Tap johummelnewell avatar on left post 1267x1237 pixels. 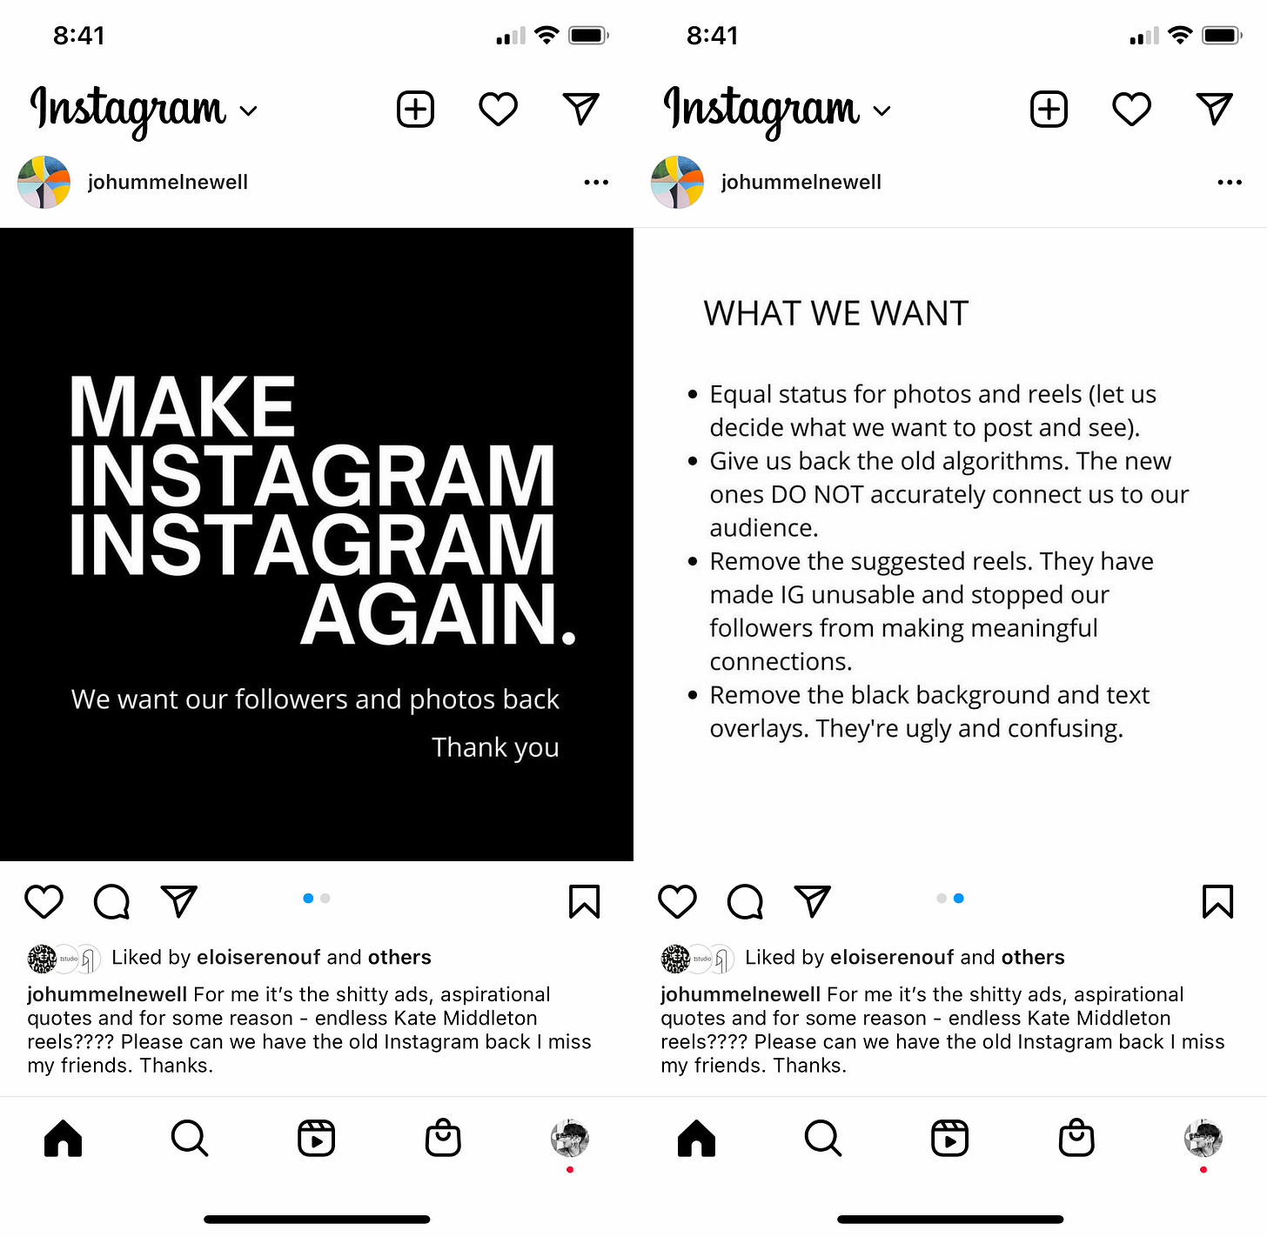(44, 182)
